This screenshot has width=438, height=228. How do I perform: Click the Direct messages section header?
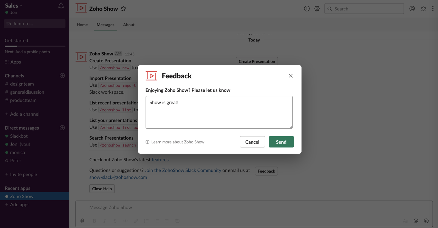click(x=22, y=128)
